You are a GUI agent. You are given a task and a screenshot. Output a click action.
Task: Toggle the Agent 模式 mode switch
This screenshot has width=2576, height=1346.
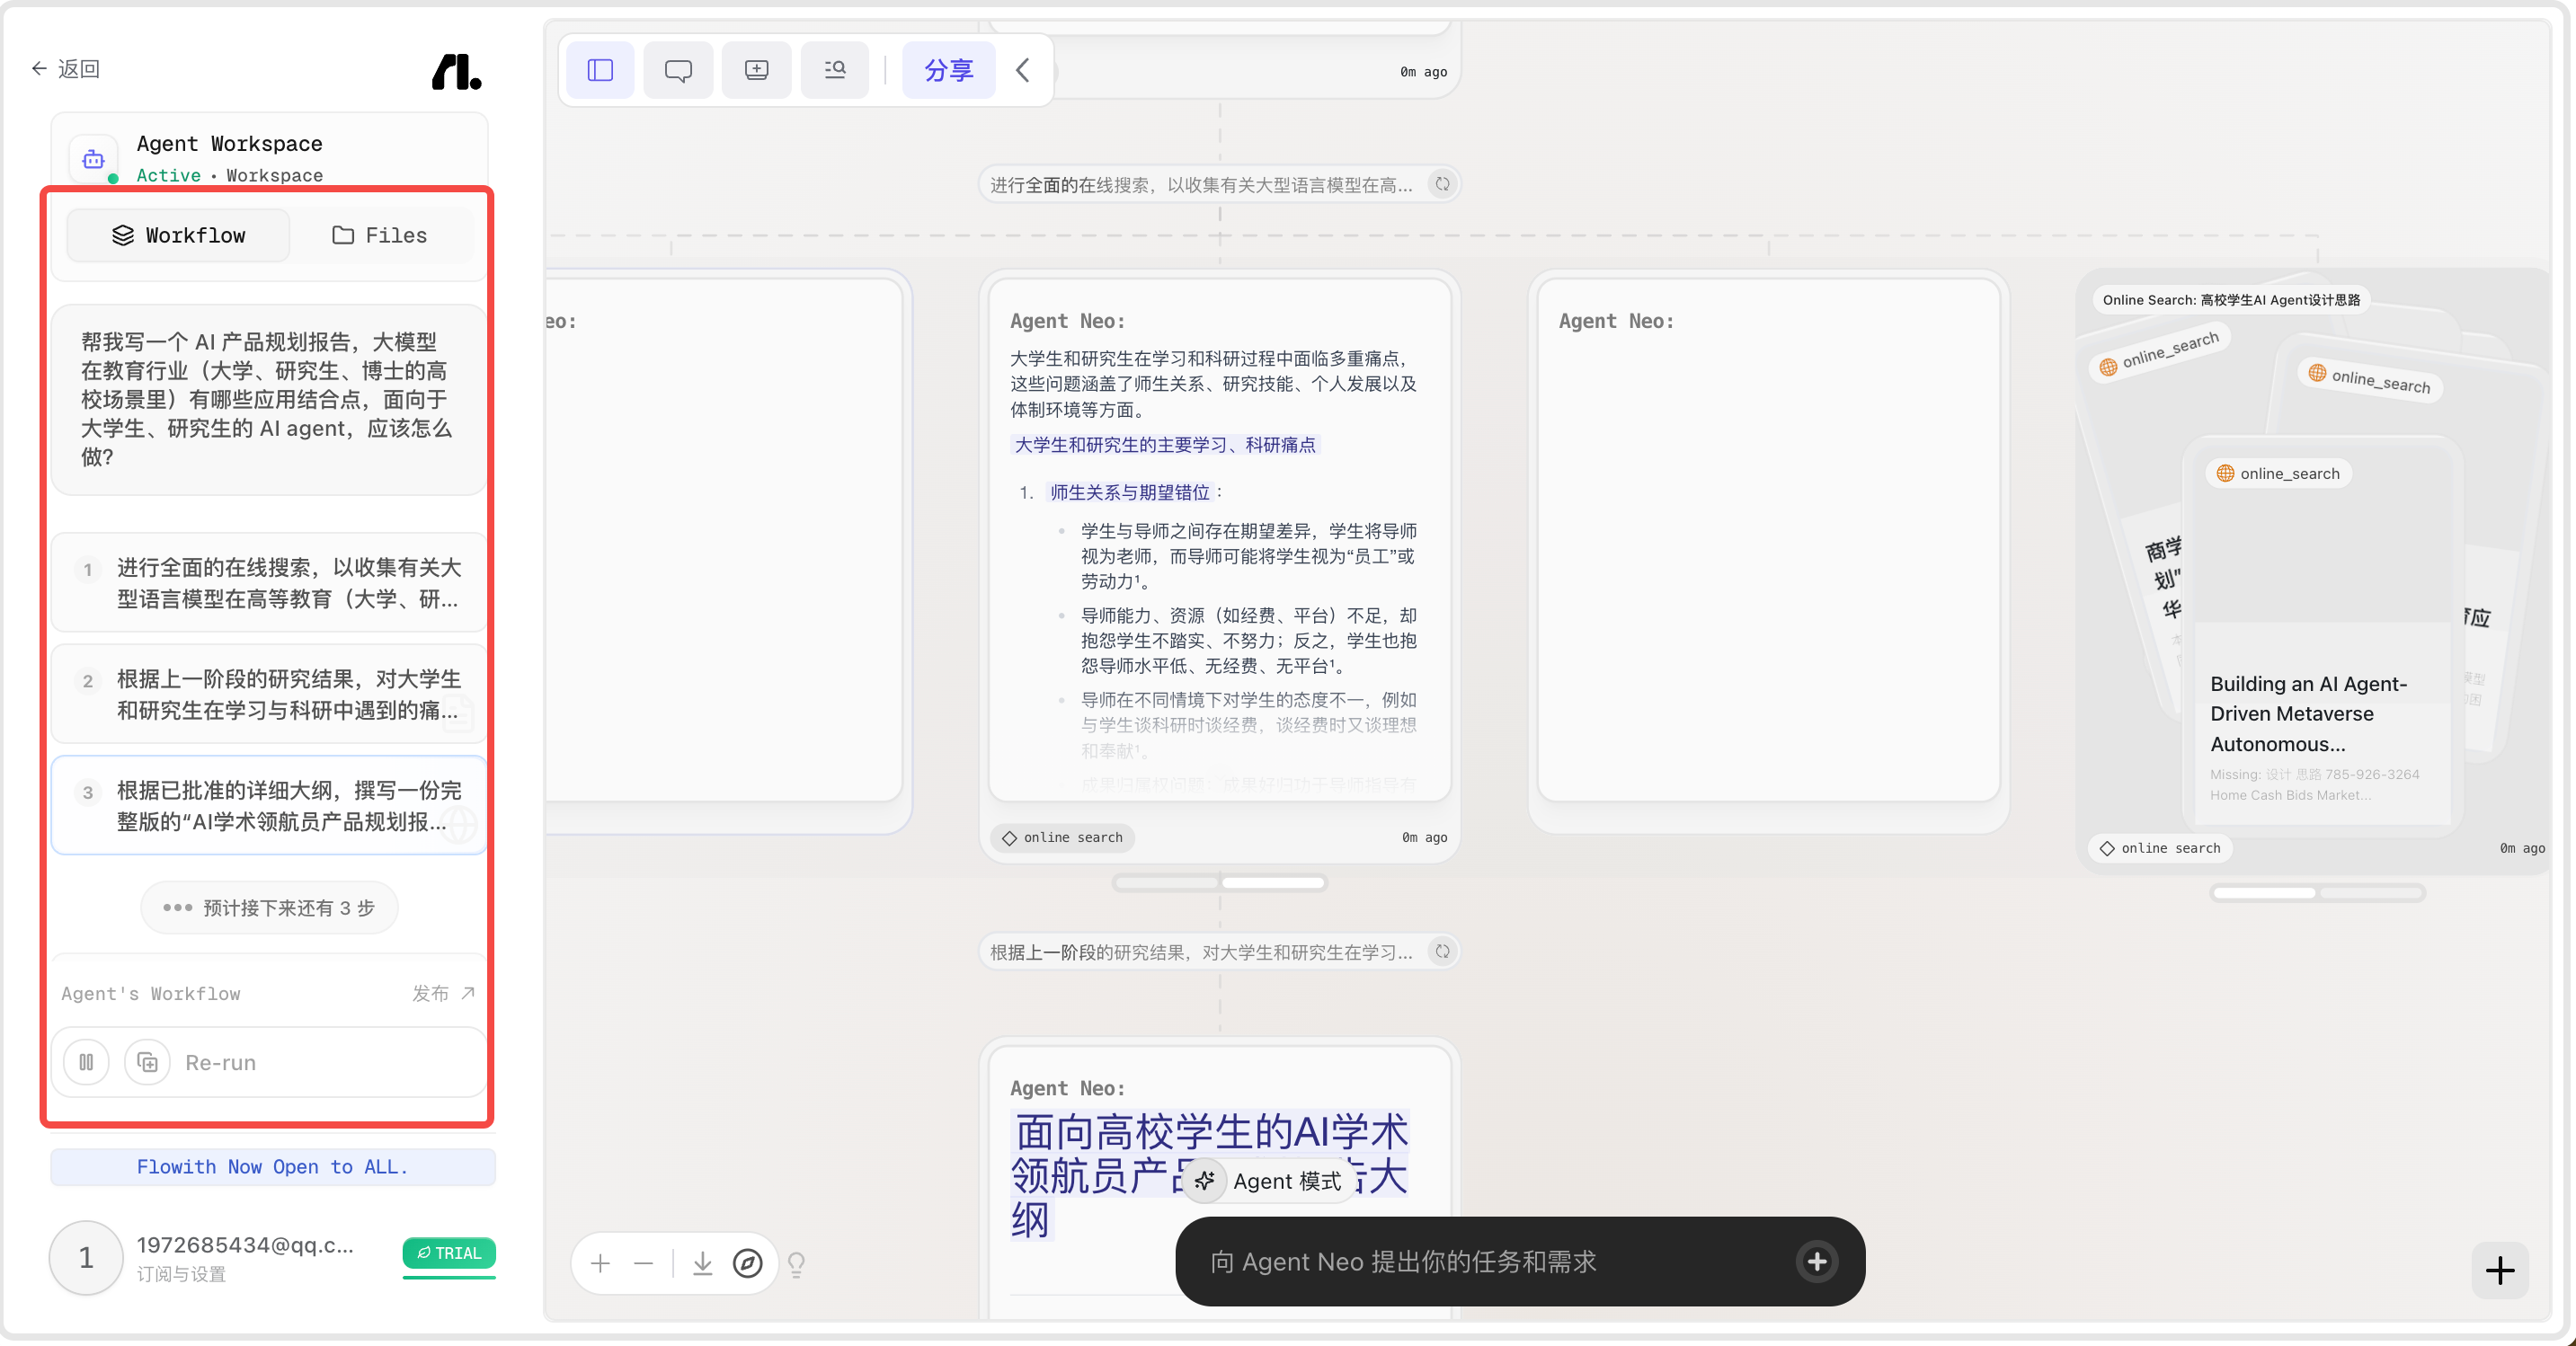(1268, 1181)
